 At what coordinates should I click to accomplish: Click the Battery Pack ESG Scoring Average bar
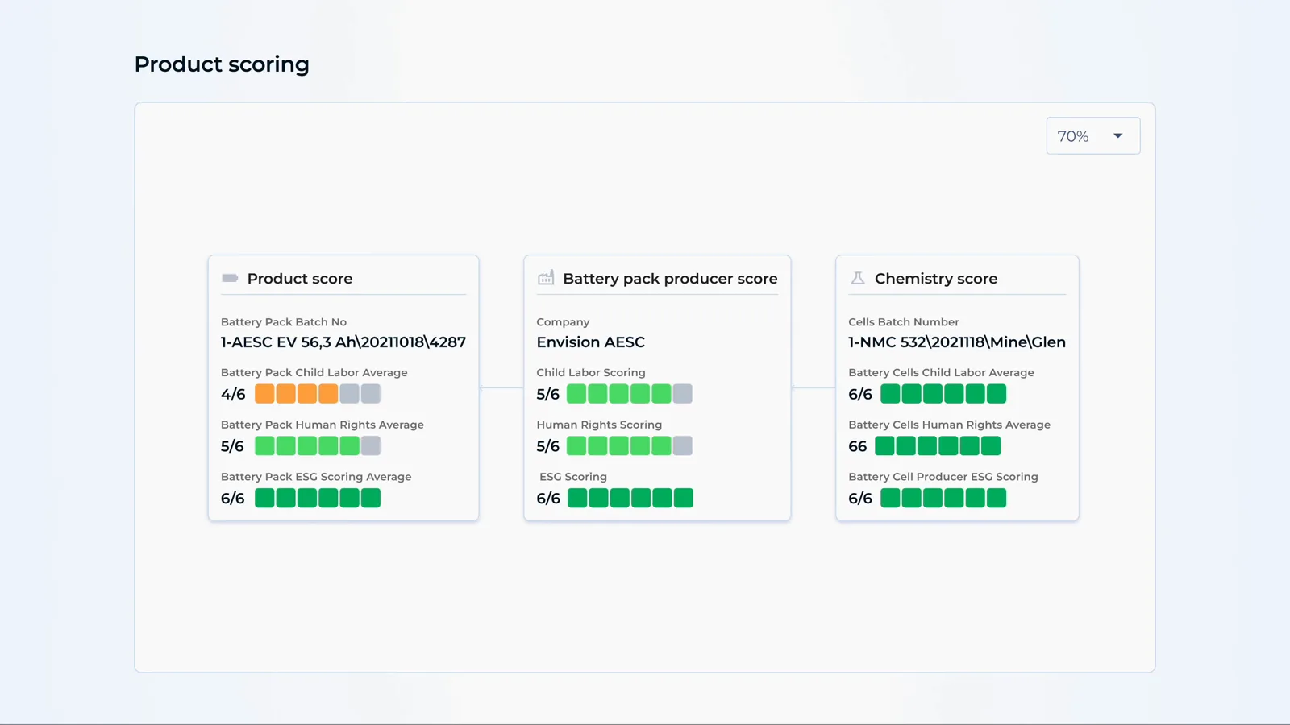click(318, 499)
